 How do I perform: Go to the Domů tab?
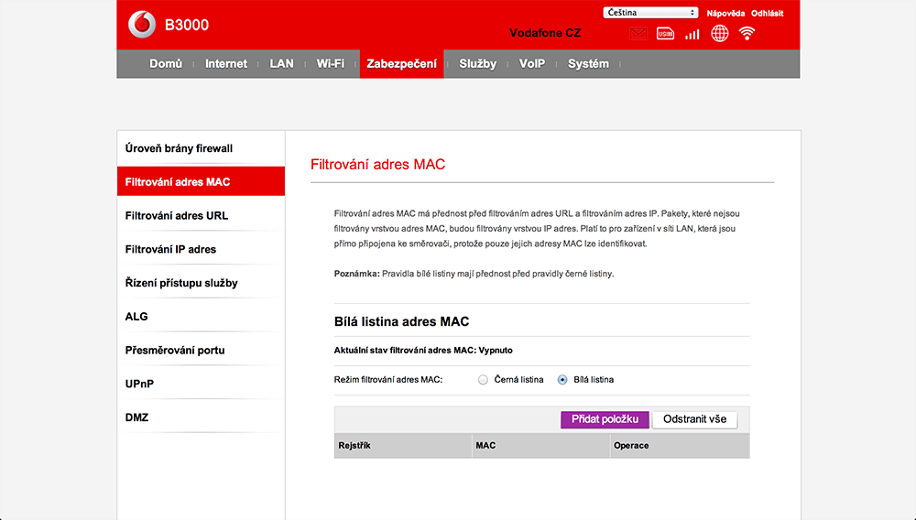click(166, 63)
